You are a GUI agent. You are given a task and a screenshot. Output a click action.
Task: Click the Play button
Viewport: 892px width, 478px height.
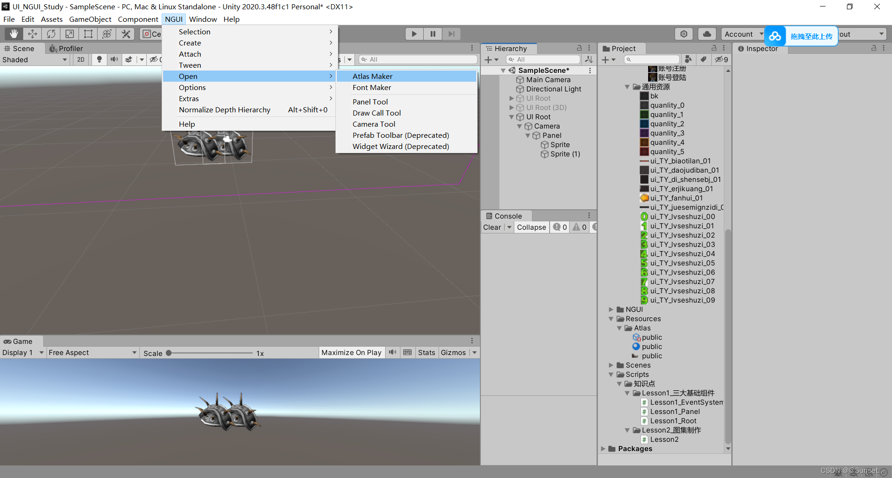point(414,34)
